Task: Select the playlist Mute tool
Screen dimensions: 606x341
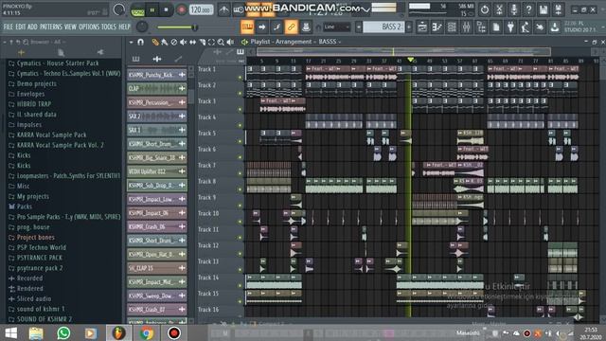Action: click(x=183, y=42)
